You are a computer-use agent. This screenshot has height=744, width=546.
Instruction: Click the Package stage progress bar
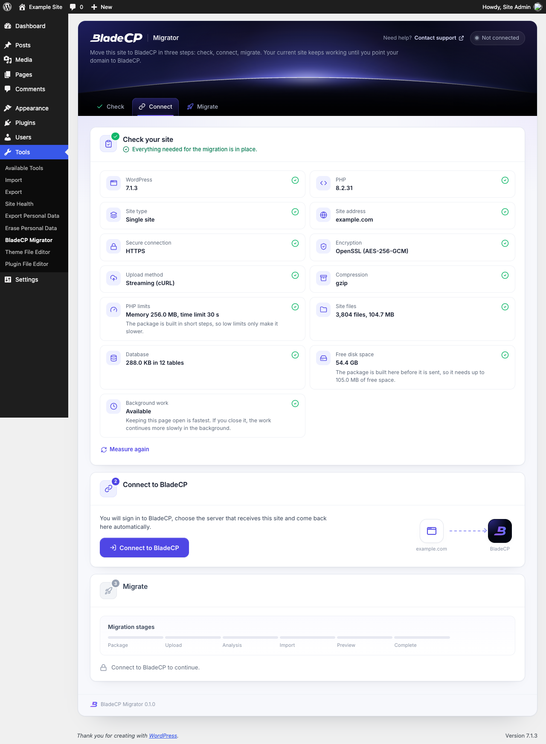pyautogui.click(x=136, y=637)
